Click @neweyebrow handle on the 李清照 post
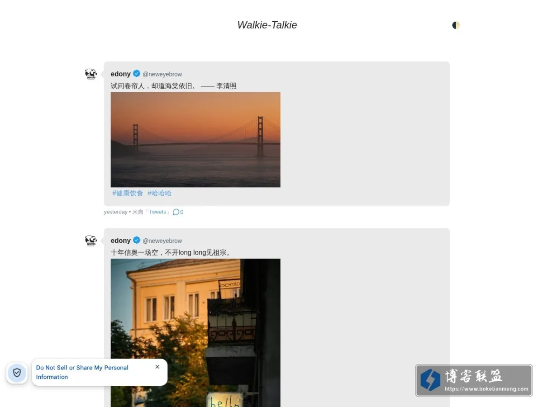Screen dimensions: 543x407 (162, 74)
